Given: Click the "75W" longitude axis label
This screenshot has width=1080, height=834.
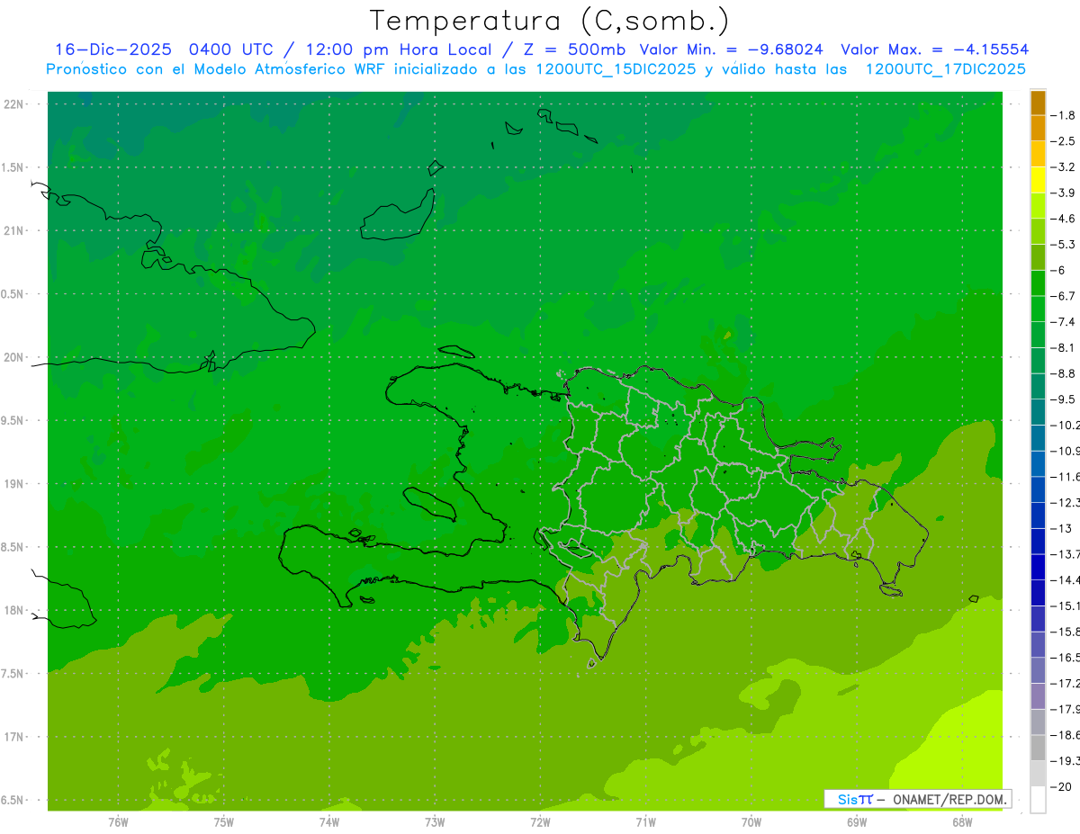Looking at the screenshot, I should (224, 822).
